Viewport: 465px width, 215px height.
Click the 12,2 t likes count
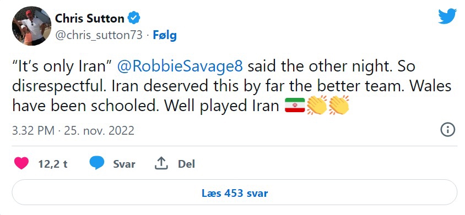[x=53, y=164]
